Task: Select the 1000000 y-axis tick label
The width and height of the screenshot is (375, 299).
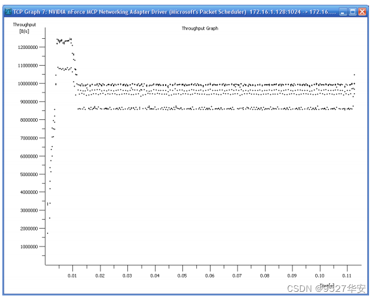Action: pos(29,246)
